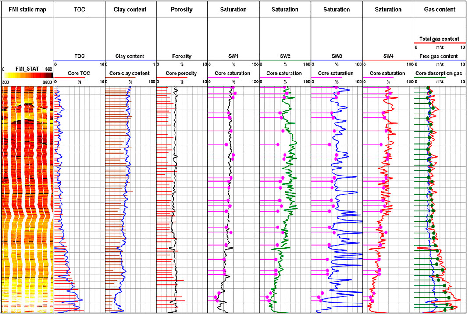This screenshot has width=467, height=314.
Task: Click the FMI_STAT yellow-to-red color scale bar
Action: [27, 75]
